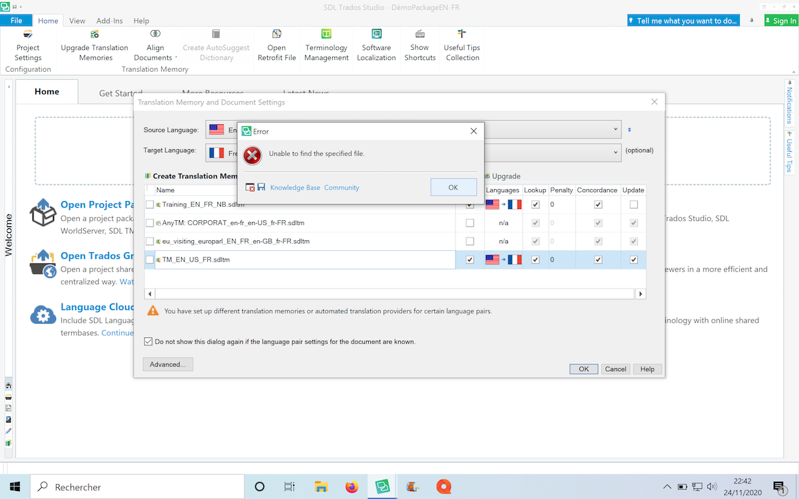
Task: Open the Editor view pencil icon in sidebar
Action: 8,431
